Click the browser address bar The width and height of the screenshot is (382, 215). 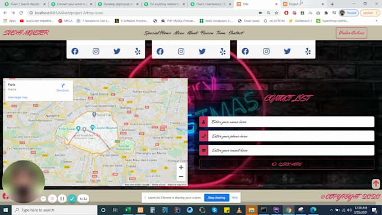[x=144, y=13]
